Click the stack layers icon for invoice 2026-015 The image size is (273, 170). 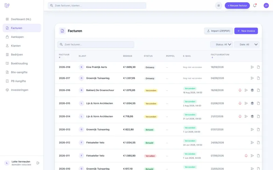pos(252,103)
